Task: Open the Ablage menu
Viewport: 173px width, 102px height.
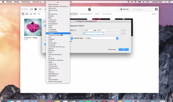Action: tap(17, 2)
